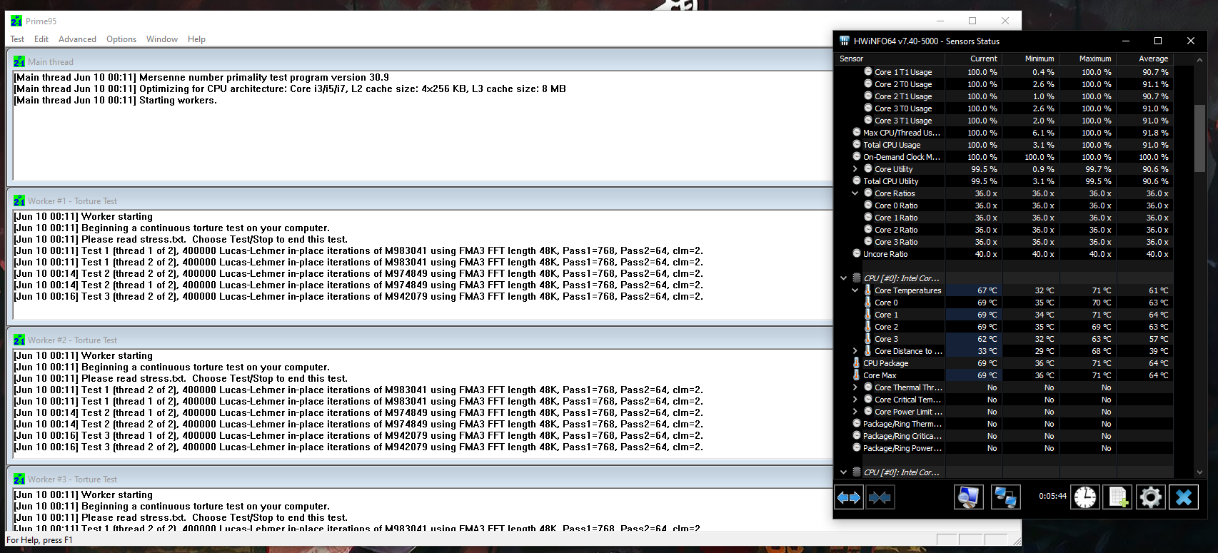Screen dimensions: 1218x553
Task: Click the Average column header
Action: 1145,59
